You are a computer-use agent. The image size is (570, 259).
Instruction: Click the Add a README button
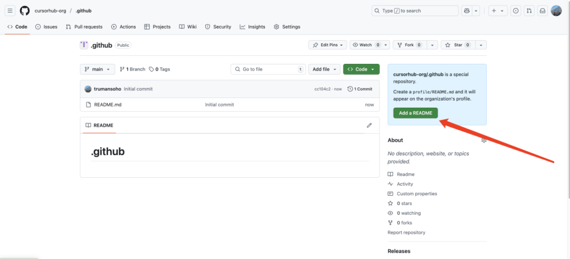pos(415,113)
